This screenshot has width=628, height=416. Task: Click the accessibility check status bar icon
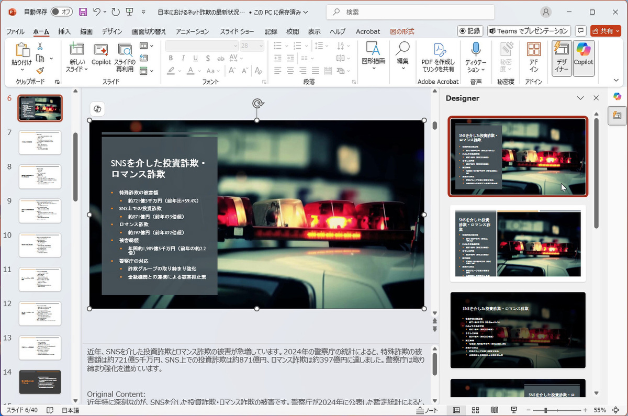[x=50, y=410]
